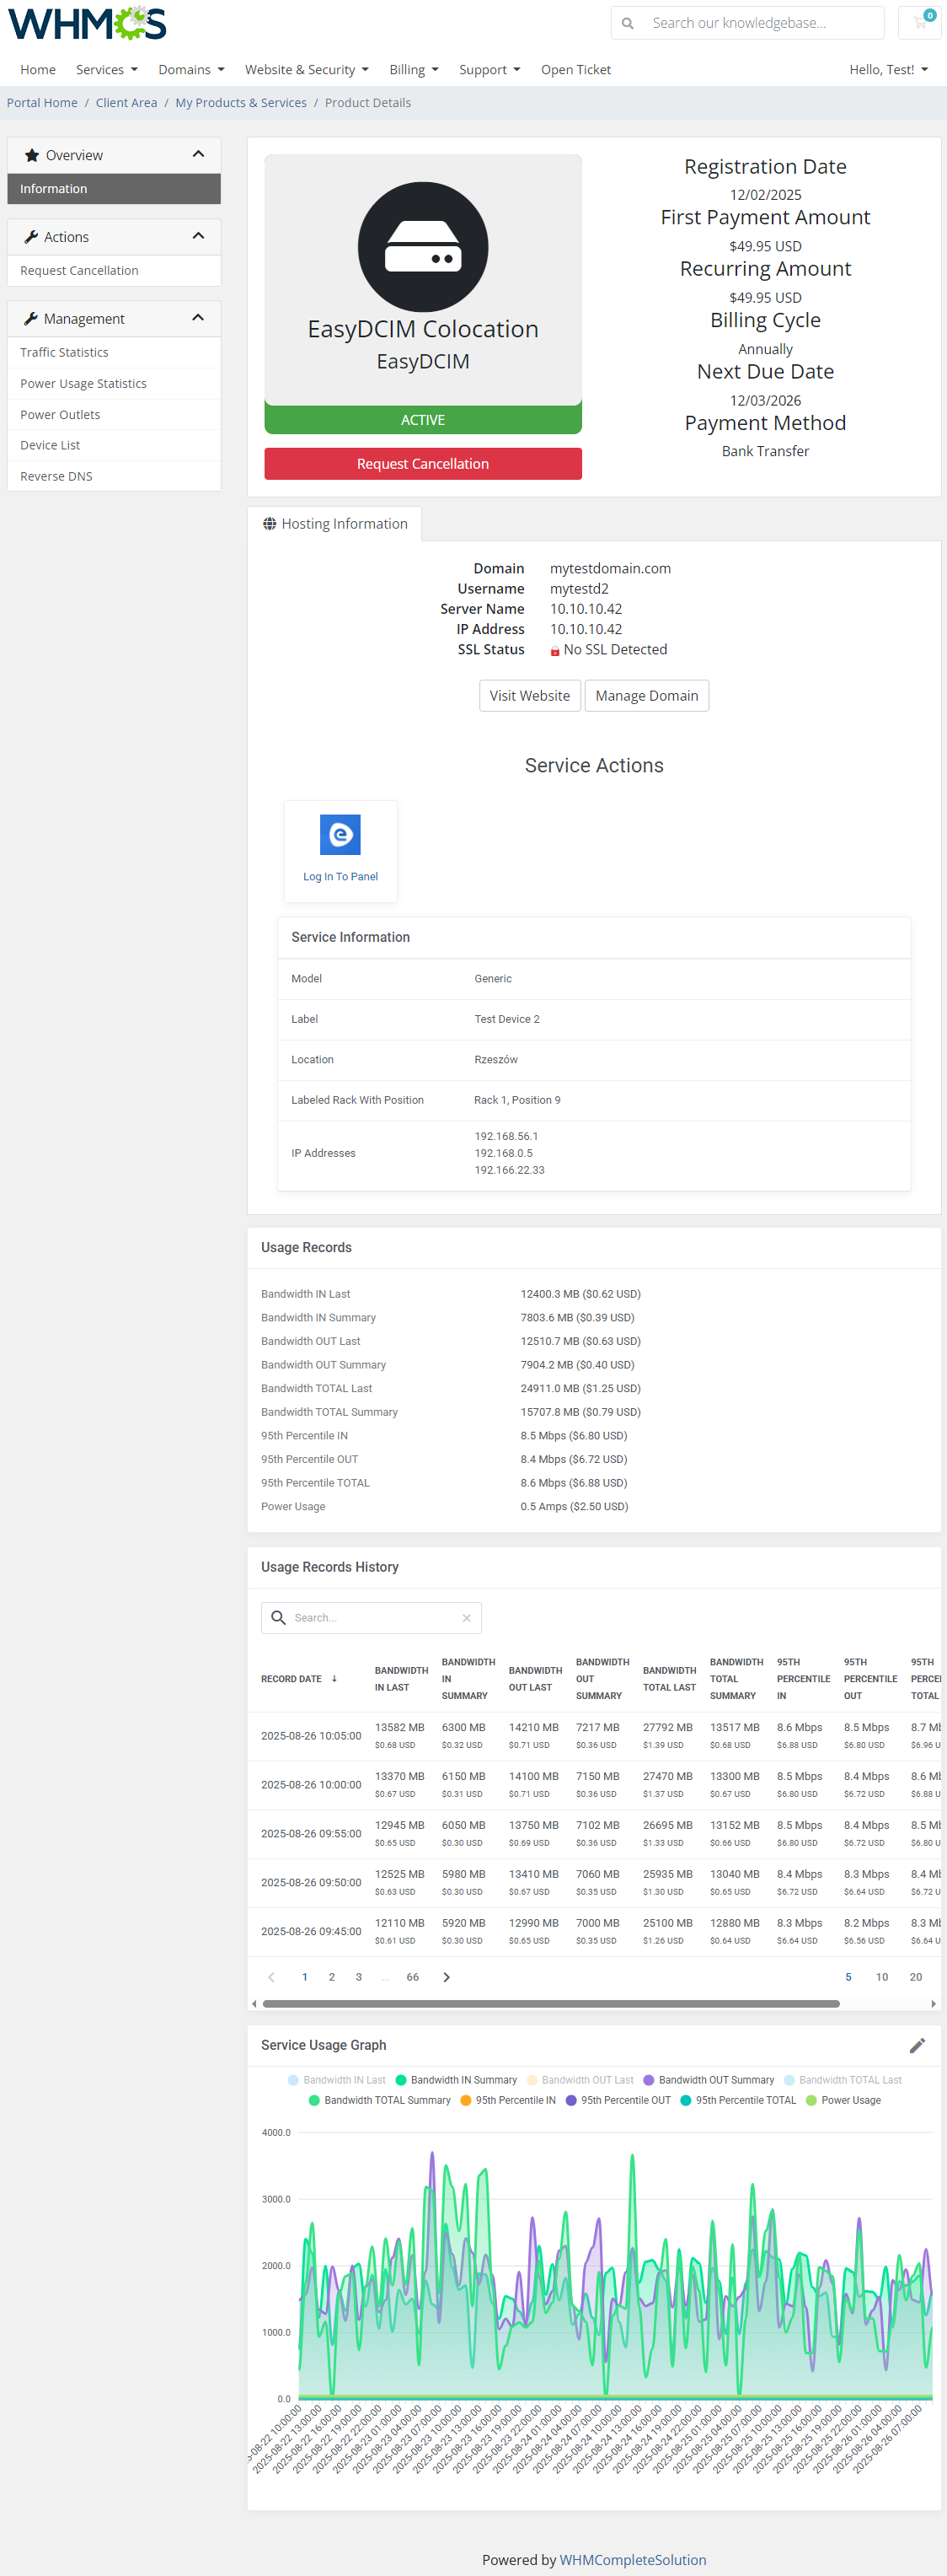
Task: Click the EasyDCIM Colocation server drive icon
Action: (423, 247)
